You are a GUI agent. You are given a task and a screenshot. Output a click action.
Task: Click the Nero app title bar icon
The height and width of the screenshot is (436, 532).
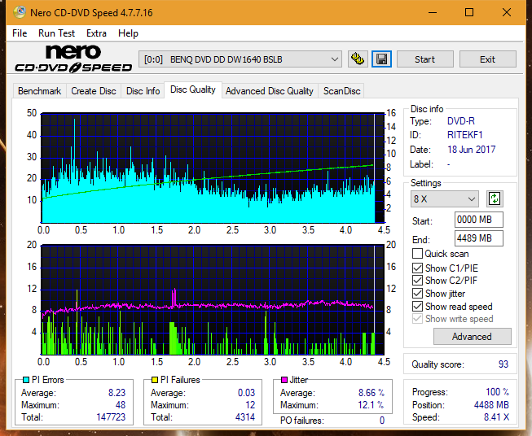[20, 12]
